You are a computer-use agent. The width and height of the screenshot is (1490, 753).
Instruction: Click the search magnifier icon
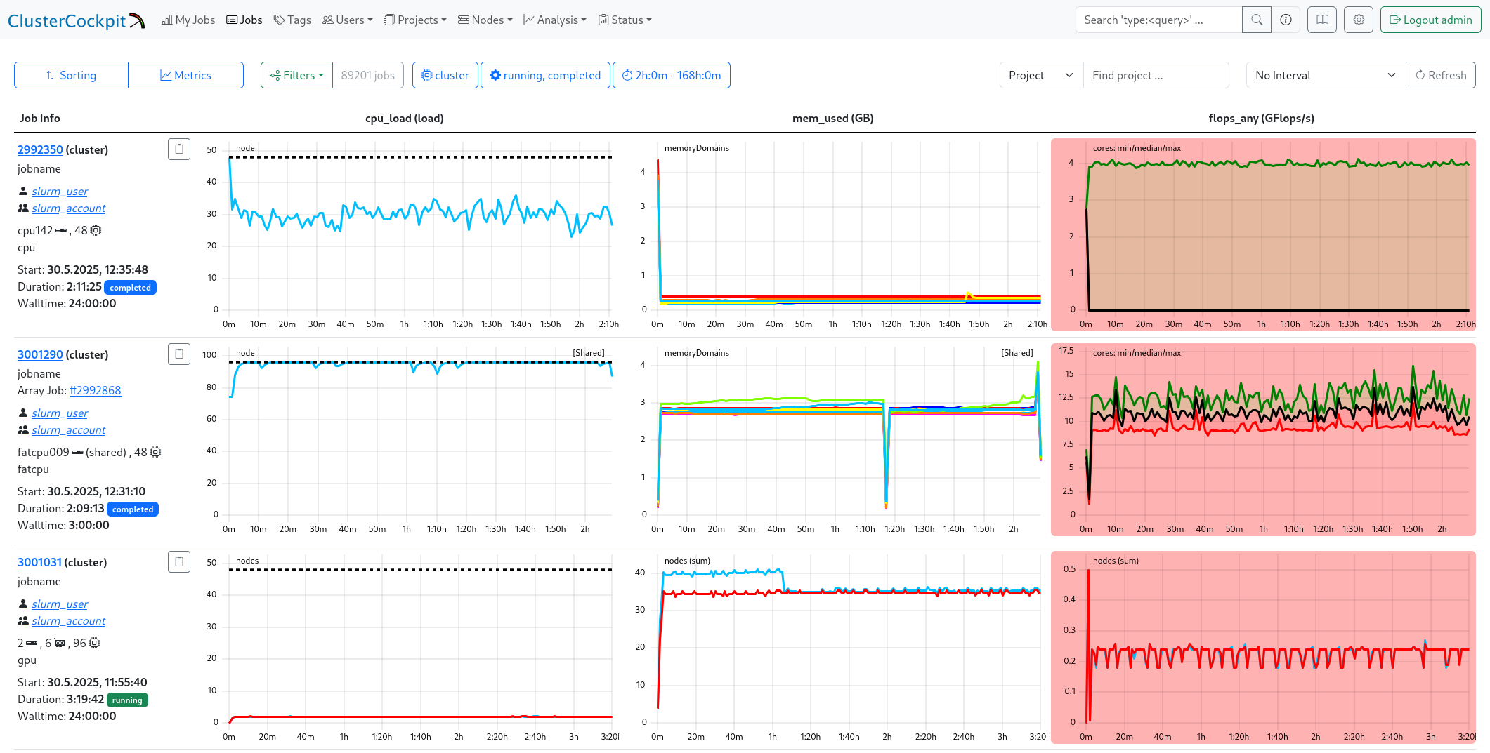point(1257,20)
